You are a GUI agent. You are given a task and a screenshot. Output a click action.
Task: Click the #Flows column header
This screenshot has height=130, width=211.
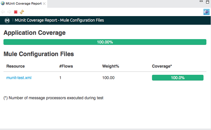point(66,66)
